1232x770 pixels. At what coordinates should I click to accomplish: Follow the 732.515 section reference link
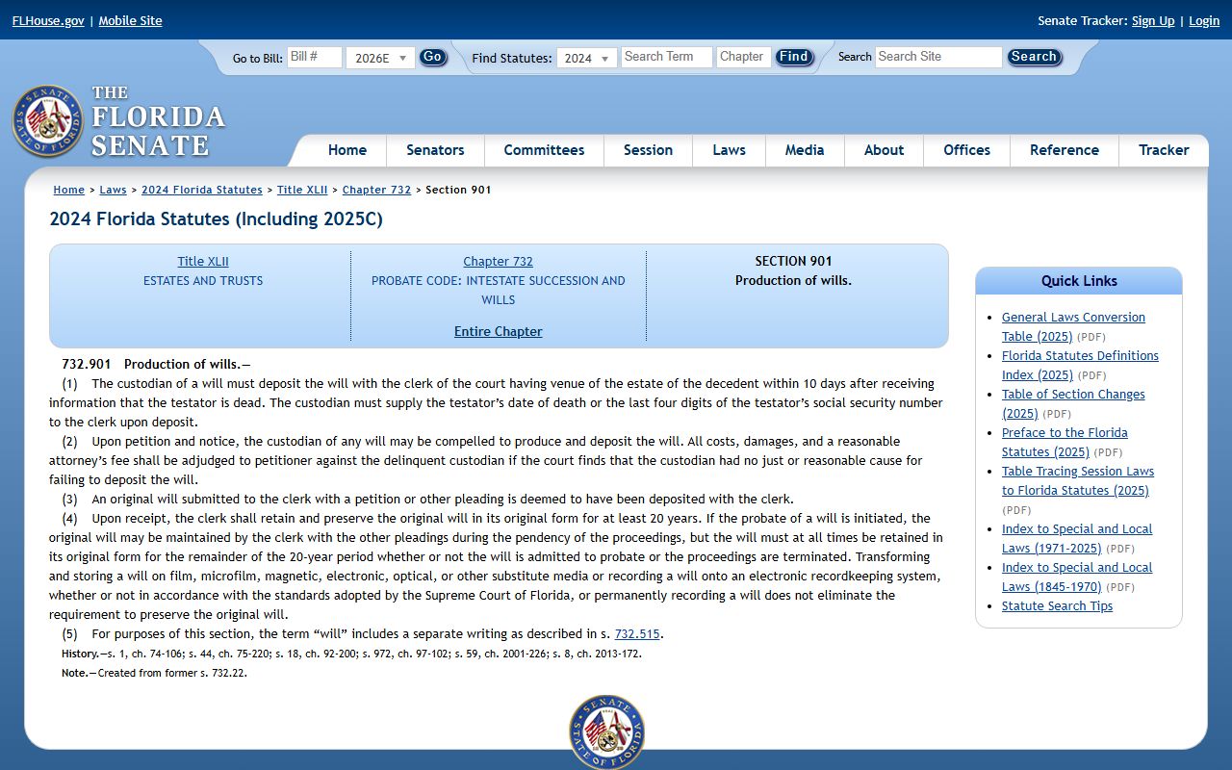[x=637, y=633]
